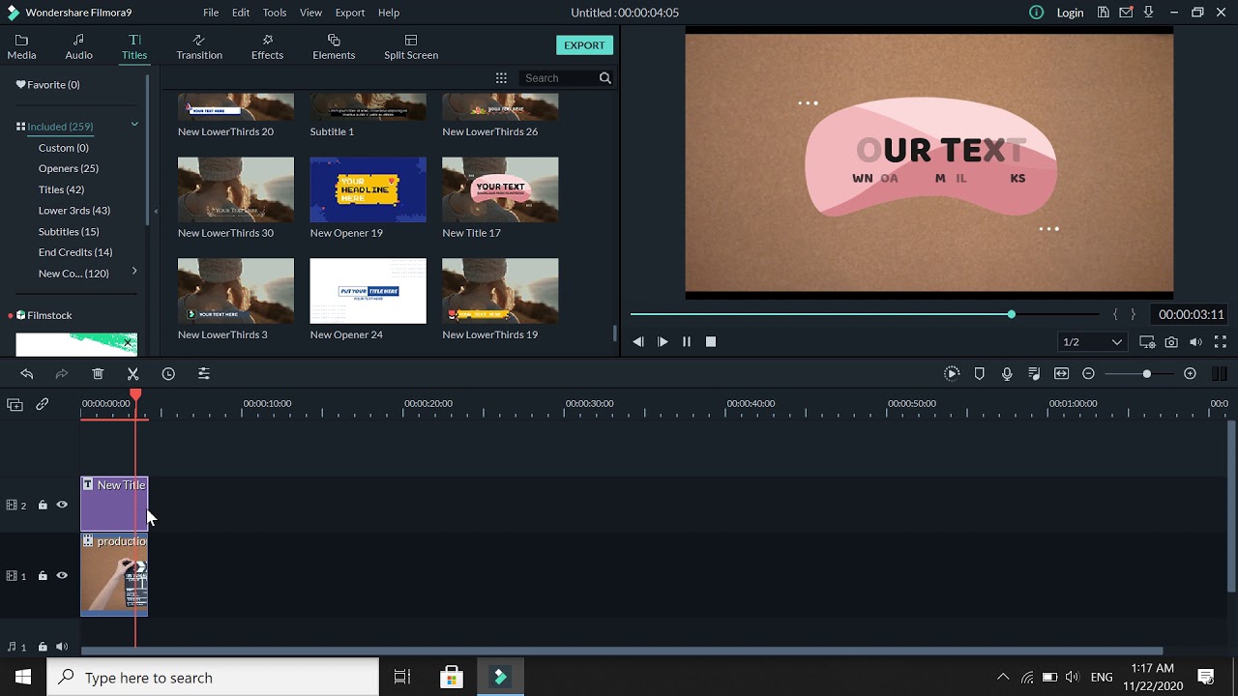Collapse the Included (259) category
The image size is (1238, 696).
point(134,125)
